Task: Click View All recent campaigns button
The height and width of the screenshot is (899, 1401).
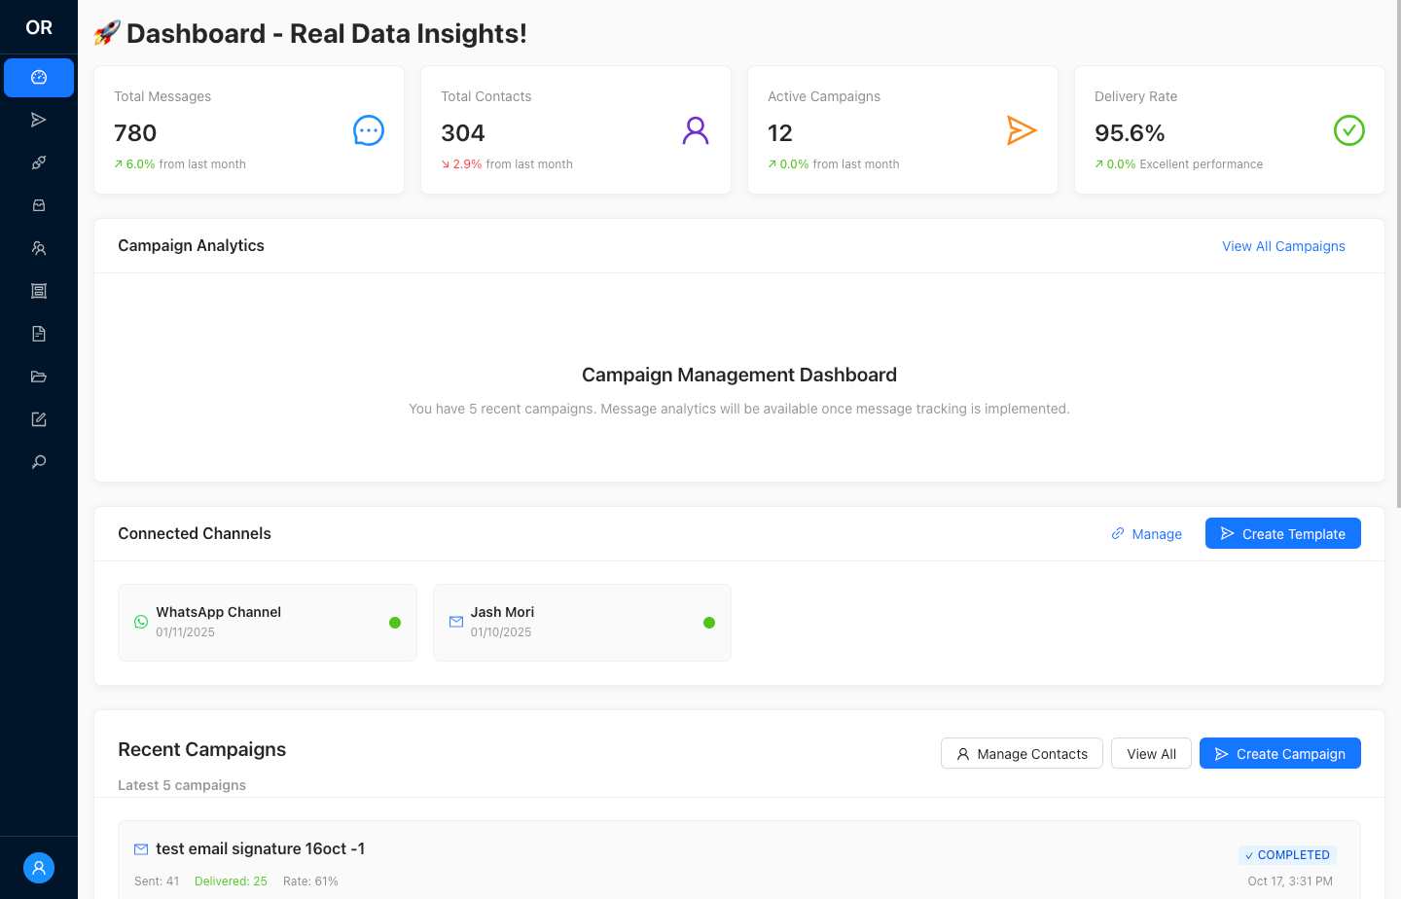Action: (1151, 754)
